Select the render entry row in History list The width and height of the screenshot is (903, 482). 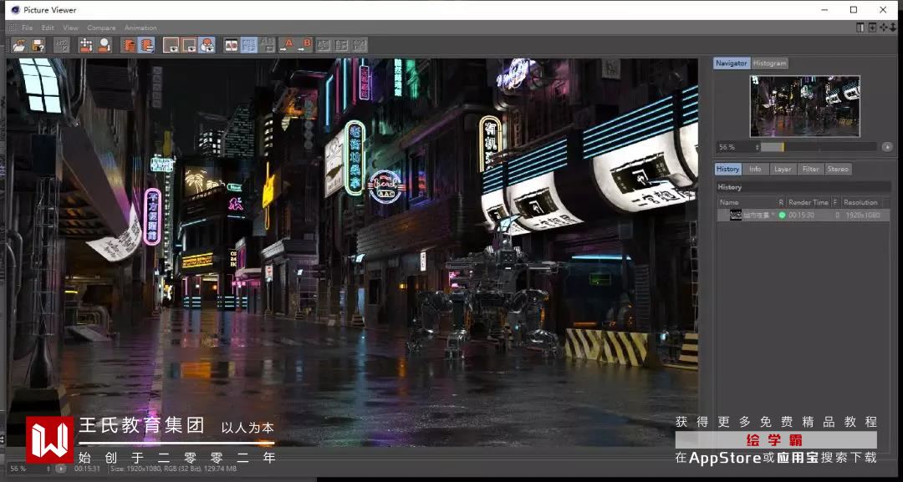pyautogui.click(x=804, y=216)
